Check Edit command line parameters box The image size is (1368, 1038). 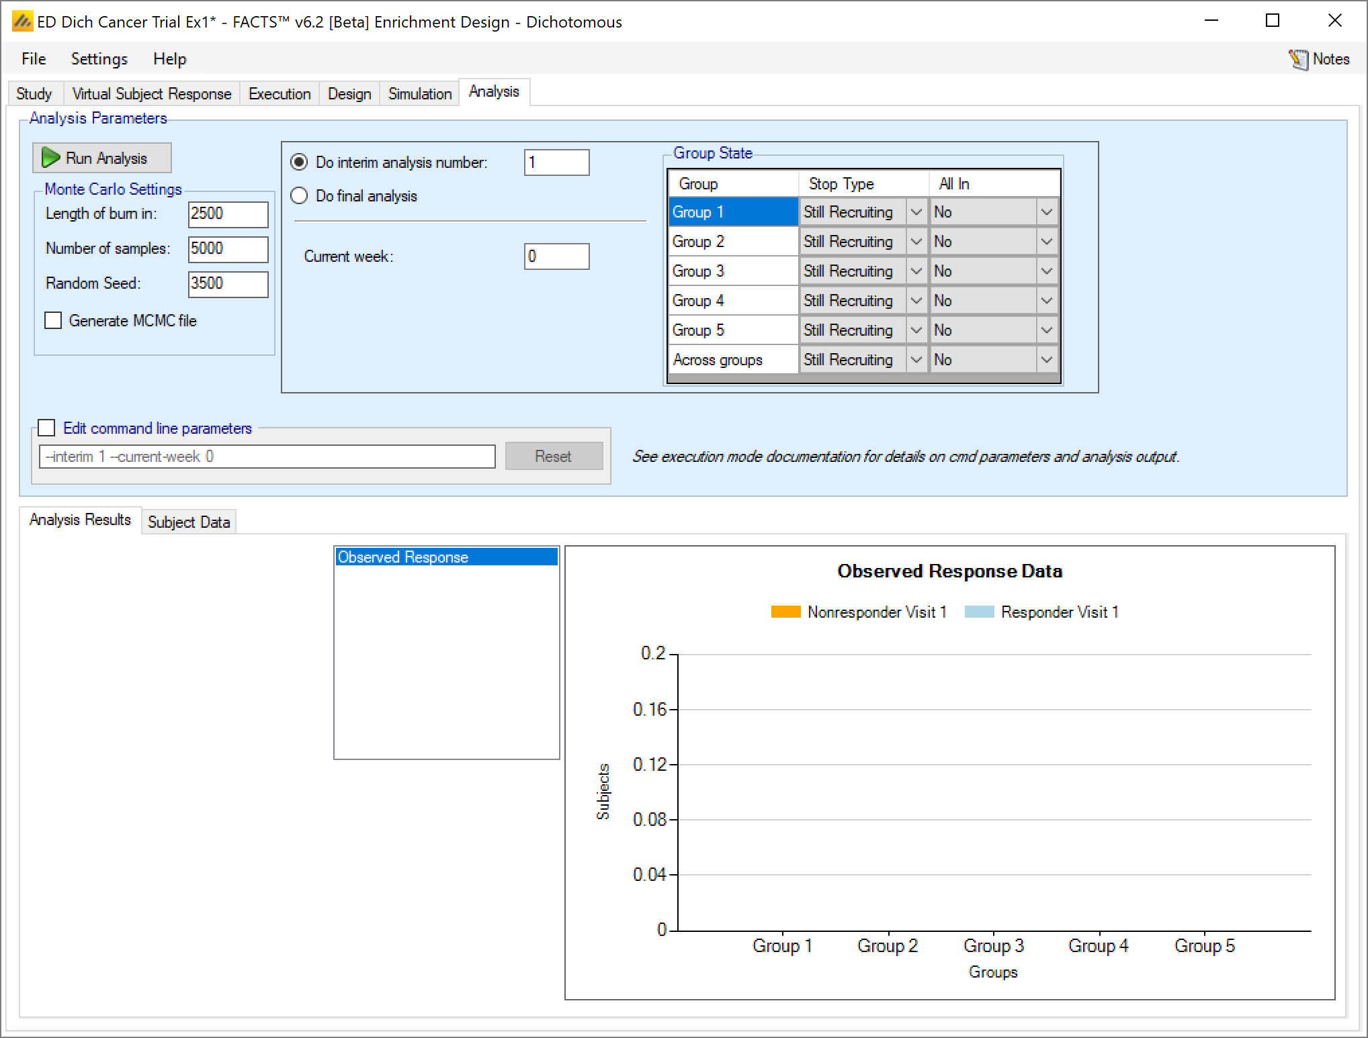tap(46, 428)
